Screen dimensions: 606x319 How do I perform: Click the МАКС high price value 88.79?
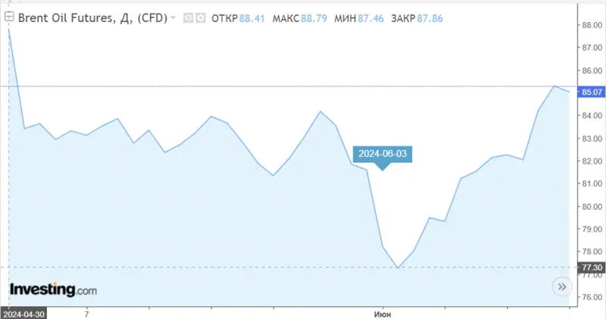(x=311, y=17)
